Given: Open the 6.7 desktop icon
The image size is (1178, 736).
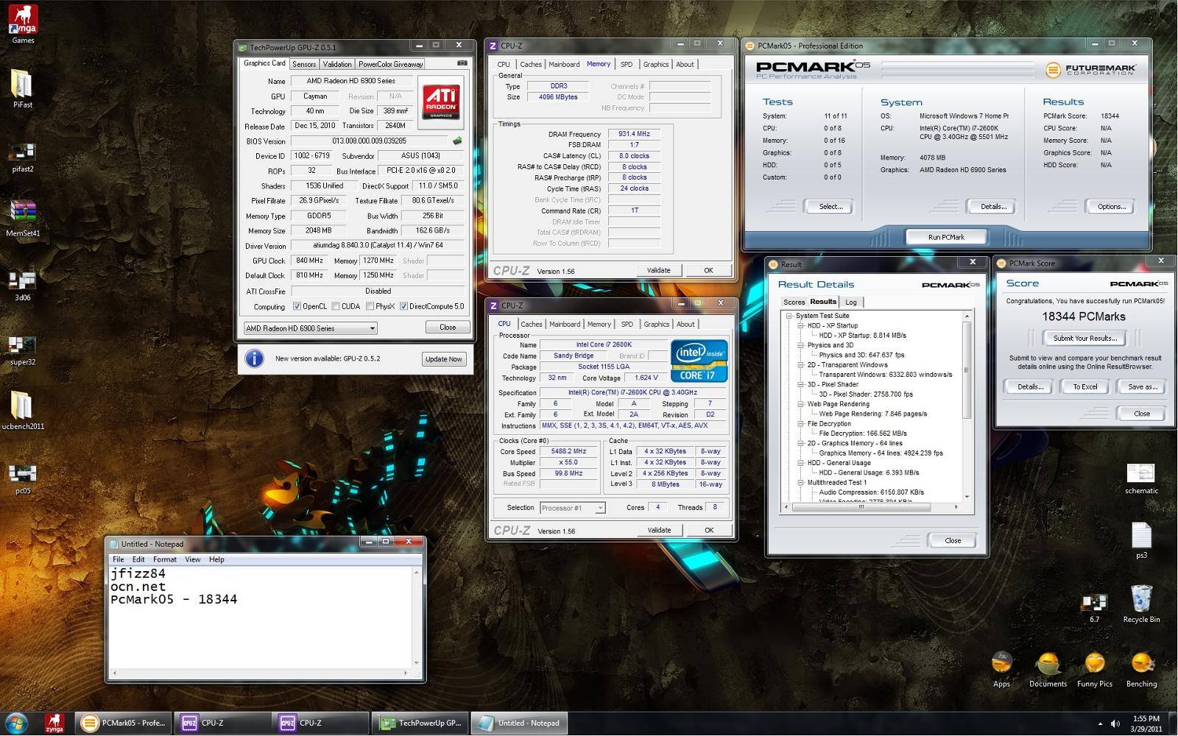Looking at the screenshot, I should [x=1094, y=608].
